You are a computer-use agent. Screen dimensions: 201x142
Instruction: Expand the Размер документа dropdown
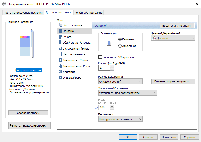[x=120, y=82]
